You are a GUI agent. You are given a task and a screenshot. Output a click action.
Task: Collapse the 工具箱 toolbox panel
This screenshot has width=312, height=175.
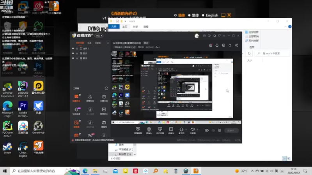(106, 88)
